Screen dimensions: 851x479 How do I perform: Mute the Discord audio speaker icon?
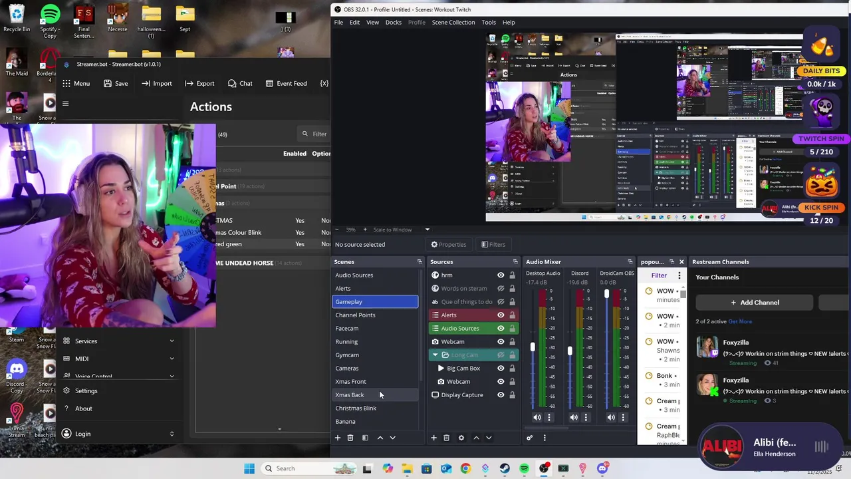tap(574, 417)
